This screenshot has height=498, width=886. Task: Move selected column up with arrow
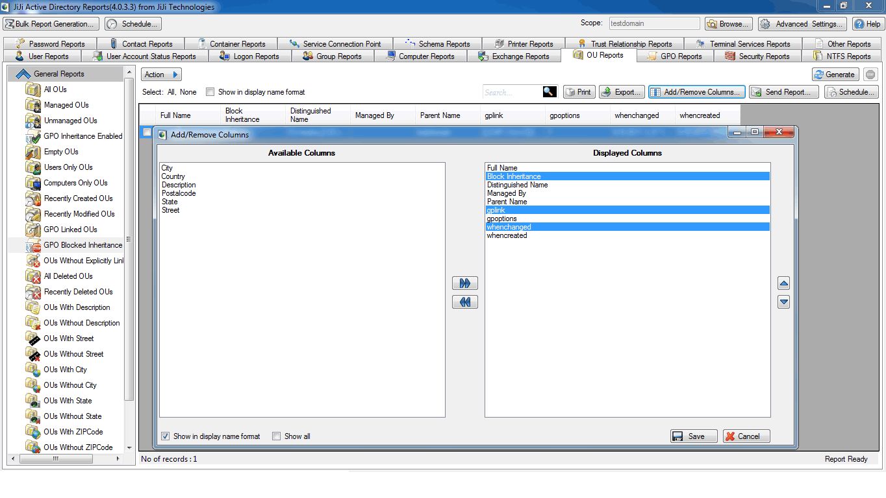[783, 283]
